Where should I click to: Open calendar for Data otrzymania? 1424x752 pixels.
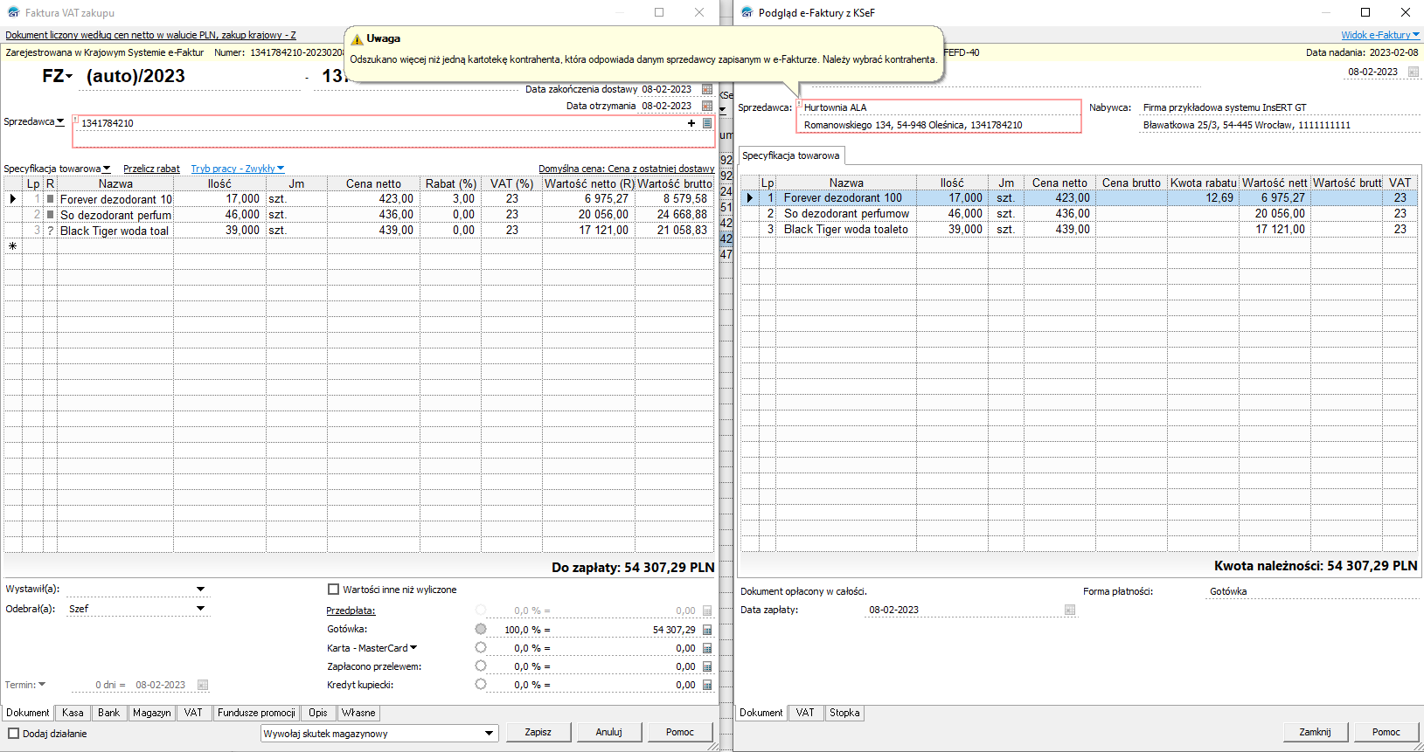coord(707,106)
